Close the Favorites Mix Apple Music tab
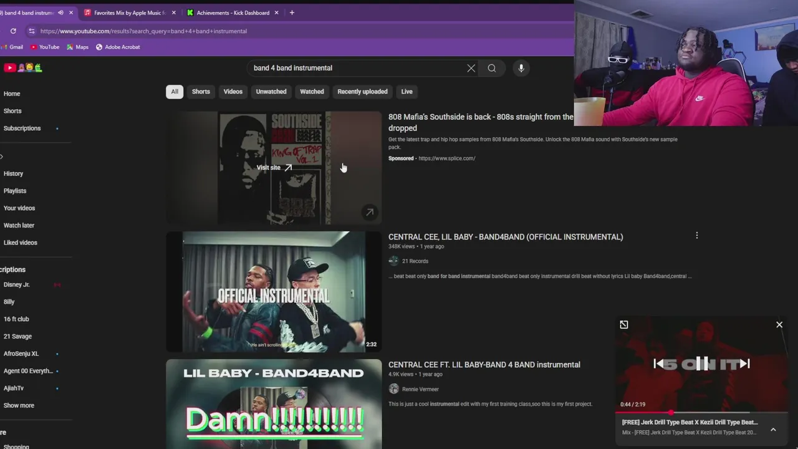 (x=173, y=12)
